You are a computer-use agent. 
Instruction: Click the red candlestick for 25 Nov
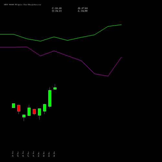click(19, 108)
